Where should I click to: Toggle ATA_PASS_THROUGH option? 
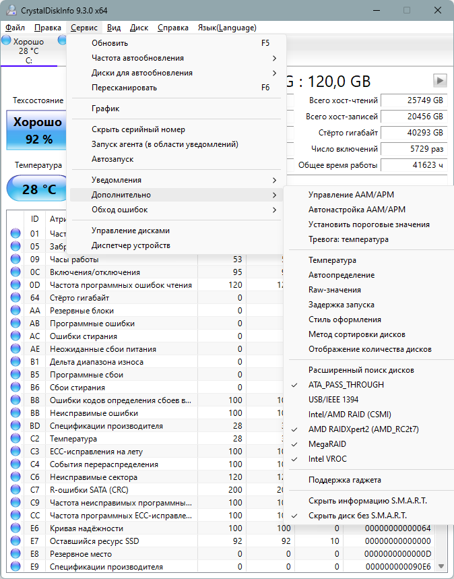(368, 385)
